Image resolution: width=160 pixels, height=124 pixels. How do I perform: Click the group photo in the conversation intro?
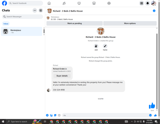(100, 31)
